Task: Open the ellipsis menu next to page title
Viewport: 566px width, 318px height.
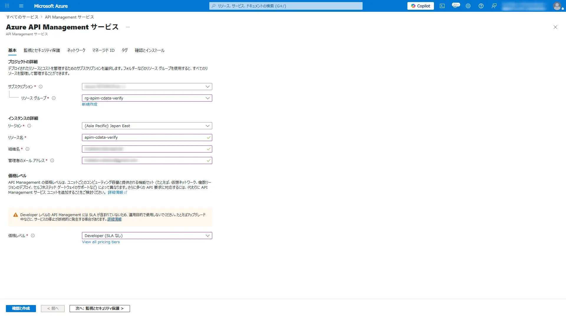Action: pyautogui.click(x=128, y=27)
